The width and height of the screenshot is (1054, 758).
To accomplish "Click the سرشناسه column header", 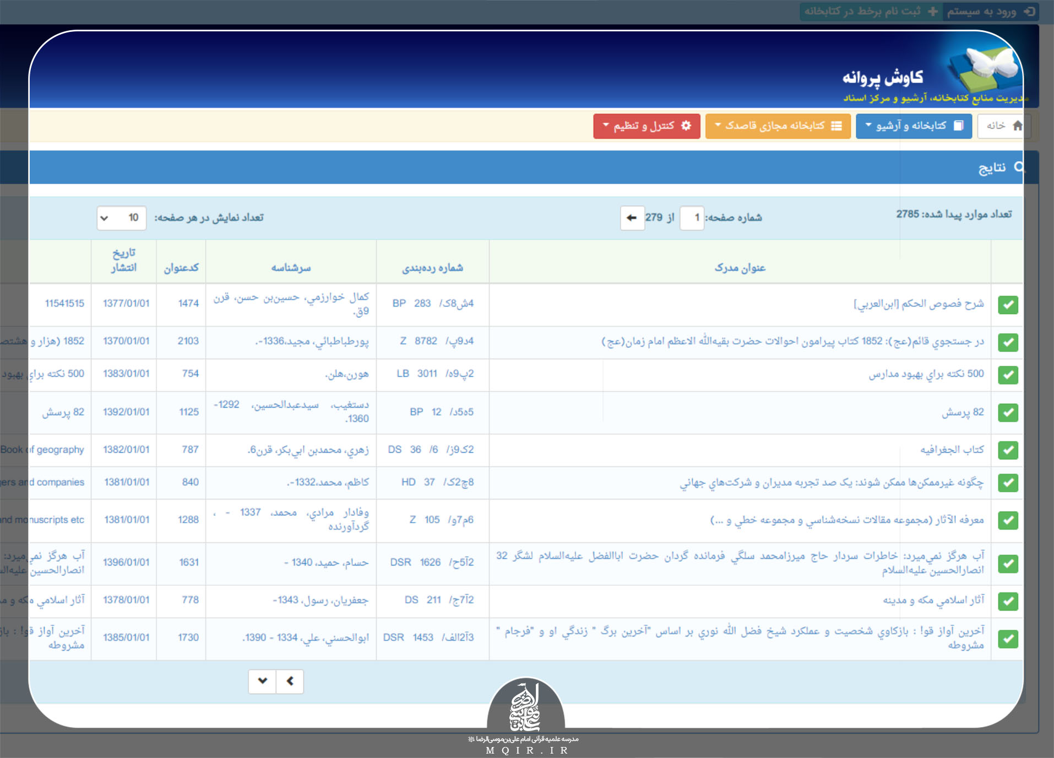I will (291, 268).
